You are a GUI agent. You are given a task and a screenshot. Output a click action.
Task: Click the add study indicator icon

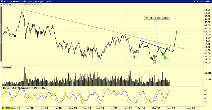coord(25,4)
